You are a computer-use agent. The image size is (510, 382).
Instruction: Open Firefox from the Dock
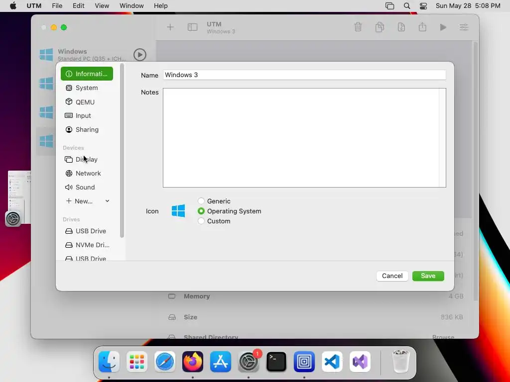[x=193, y=362]
